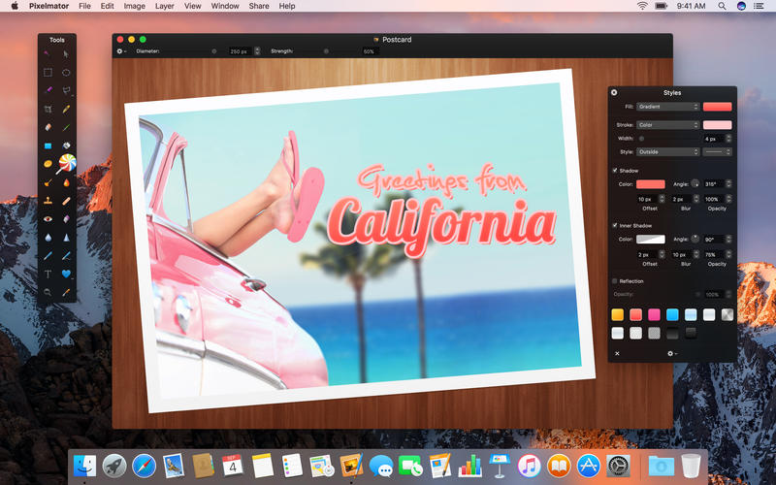
Task: Open Safari from the Dock
Action: [145, 466]
